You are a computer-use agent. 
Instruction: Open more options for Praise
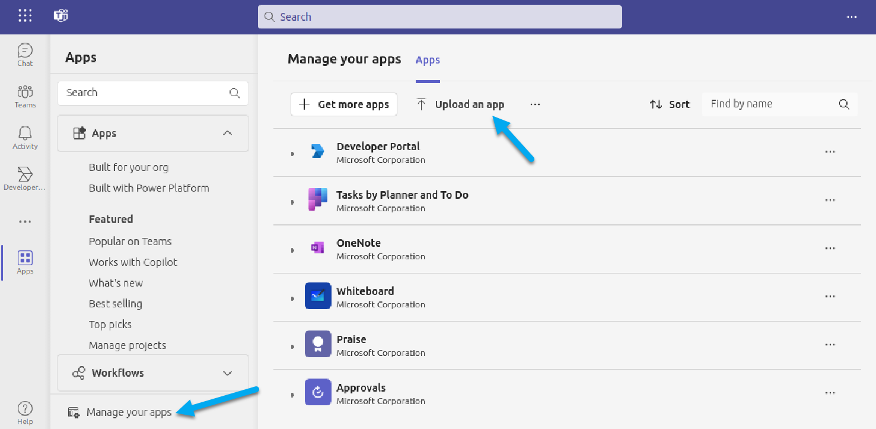[x=830, y=344]
